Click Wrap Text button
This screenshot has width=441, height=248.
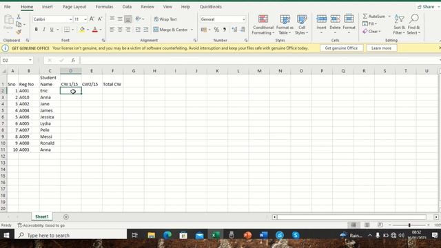165,19
